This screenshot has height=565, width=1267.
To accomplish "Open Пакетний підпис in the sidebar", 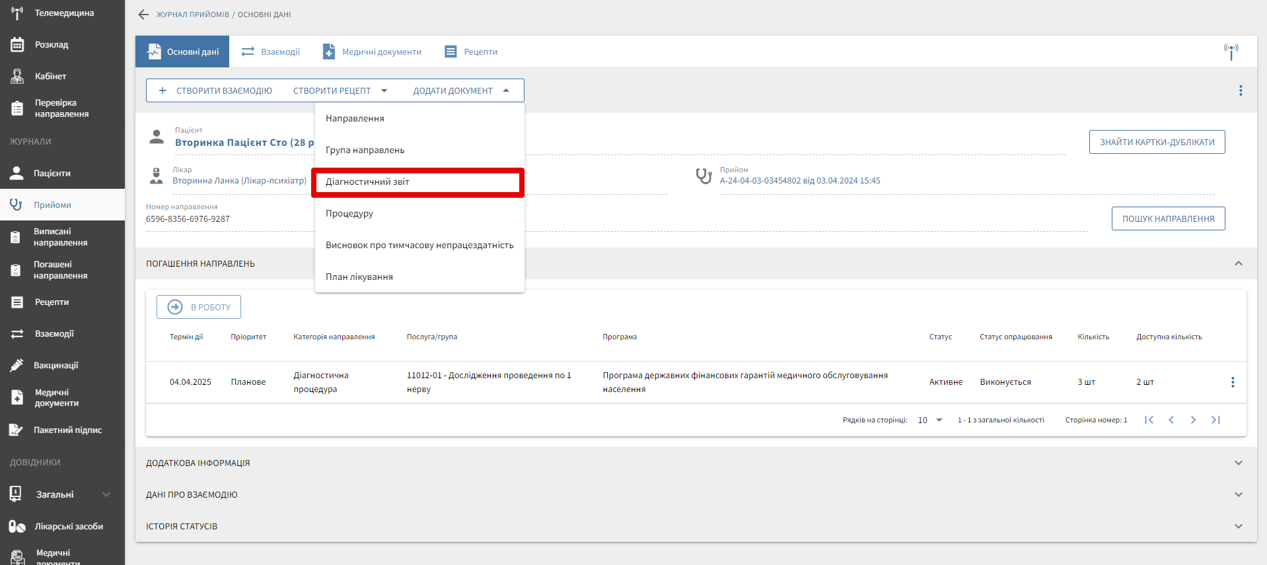I will click(67, 430).
